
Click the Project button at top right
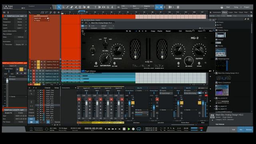pos(246,7)
